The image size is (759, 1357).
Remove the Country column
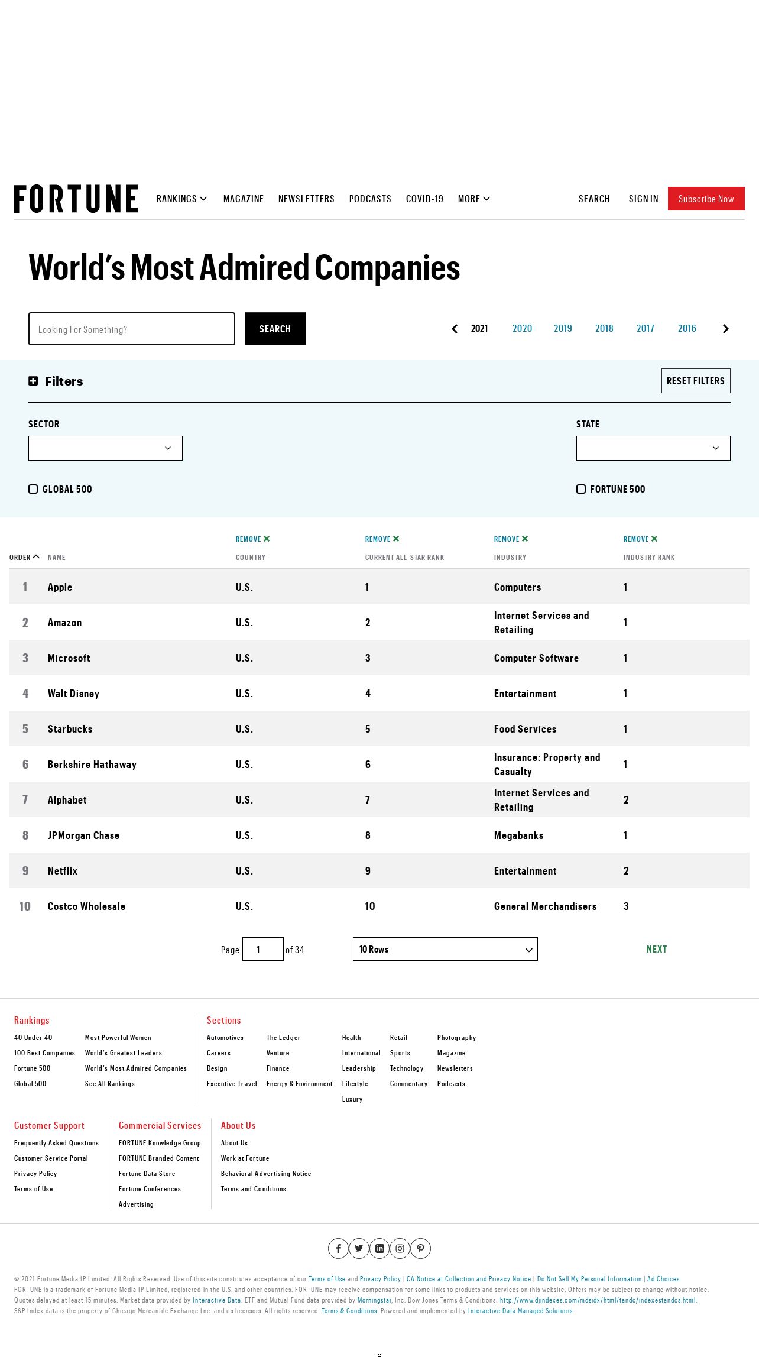coord(252,539)
